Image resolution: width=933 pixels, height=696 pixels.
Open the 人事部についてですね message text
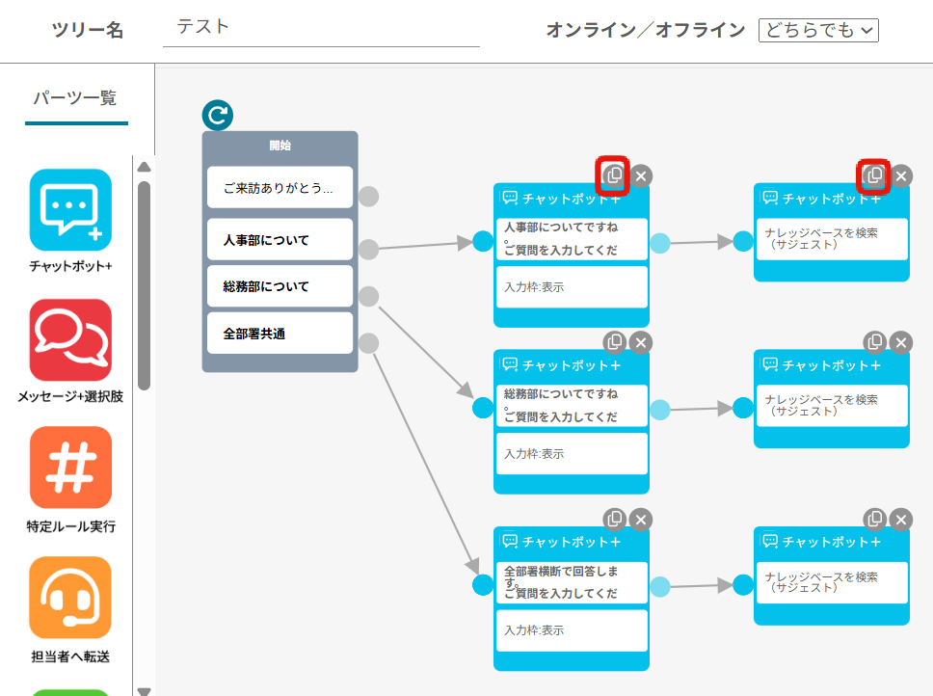(572, 238)
